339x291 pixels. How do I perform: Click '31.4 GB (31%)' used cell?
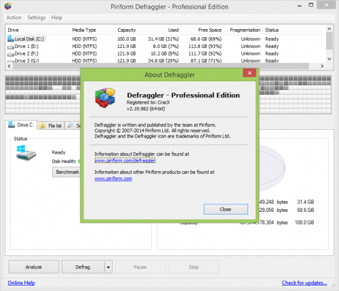point(163,39)
